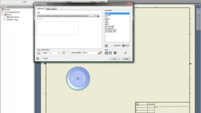Choose Hidden Line Removed style icon
This screenshot has height=113, width=201.
(110, 53)
